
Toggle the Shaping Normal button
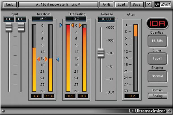[157, 76]
